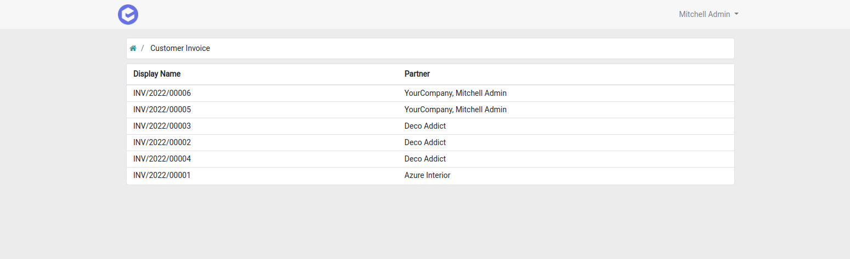Click the Partner column header
Screen dimensions: 850x259
pos(417,74)
